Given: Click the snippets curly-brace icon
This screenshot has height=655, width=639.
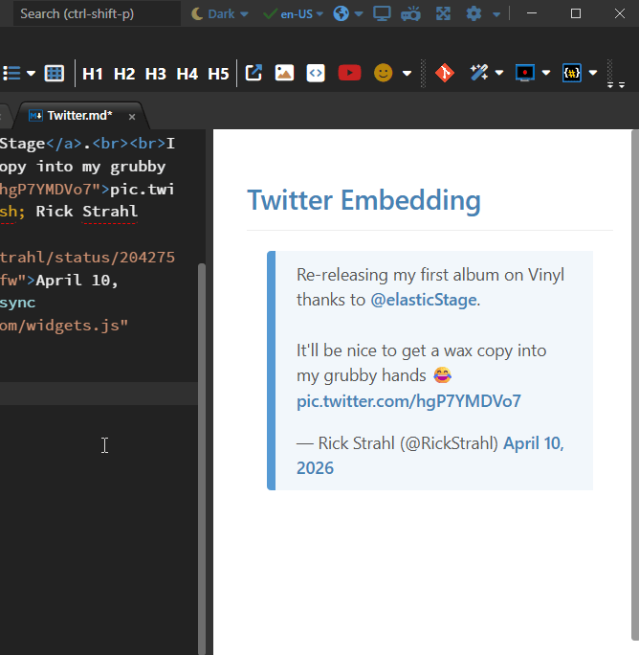Looking at the screenshot, I should point(572,73).
